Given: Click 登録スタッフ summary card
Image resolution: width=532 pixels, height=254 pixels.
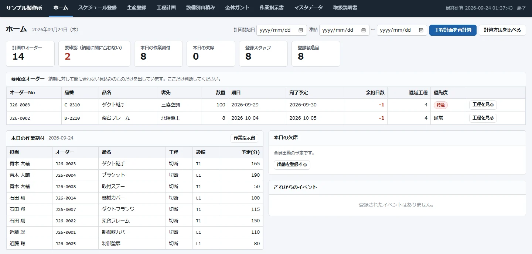Looking at the screenshot, I should click(263, 54).
